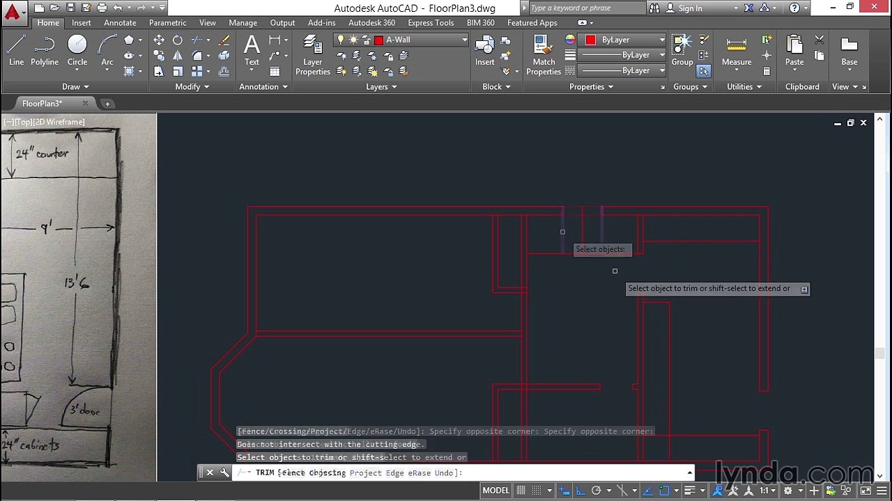
Task: Open the Annotate ribbon tab
Action: pos(120,23)
